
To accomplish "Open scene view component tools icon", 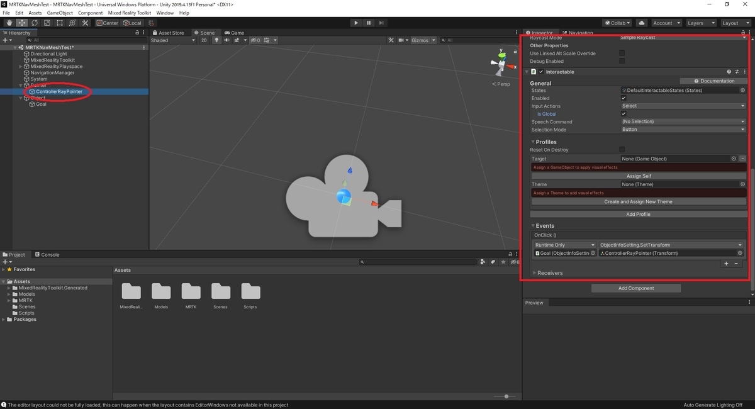I will click(391, 40).
